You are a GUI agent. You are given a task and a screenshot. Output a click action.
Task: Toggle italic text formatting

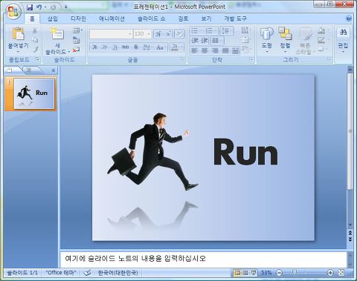click(x=104, y=47)
